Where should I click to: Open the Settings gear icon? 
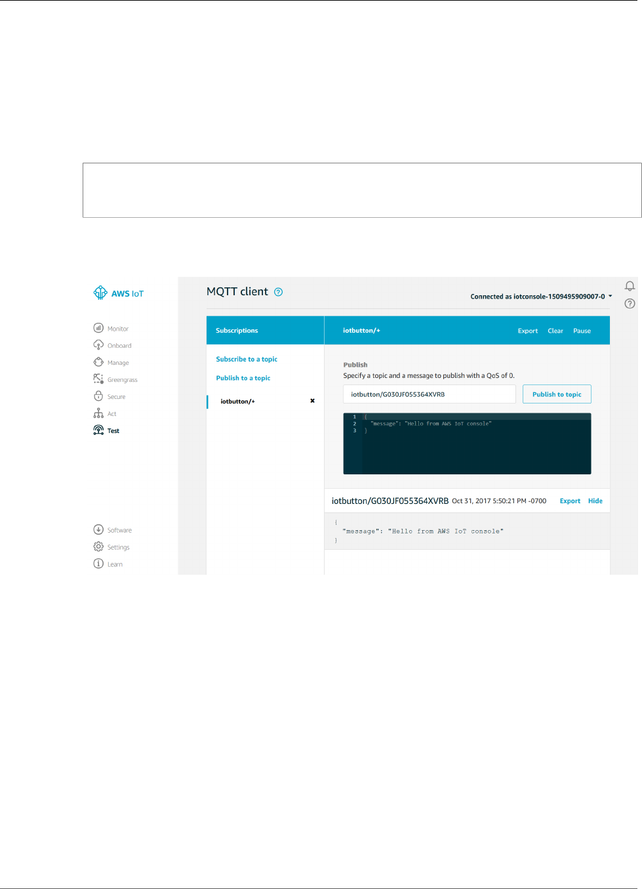coord(98,547)
